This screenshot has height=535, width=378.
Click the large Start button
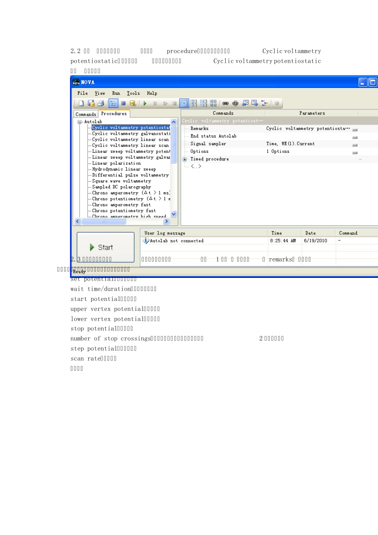click(105, 247)
